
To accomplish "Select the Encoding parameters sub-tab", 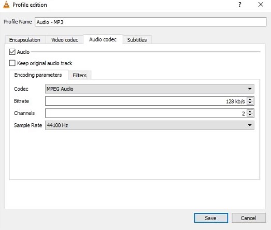I will click(x=38, y=75).
